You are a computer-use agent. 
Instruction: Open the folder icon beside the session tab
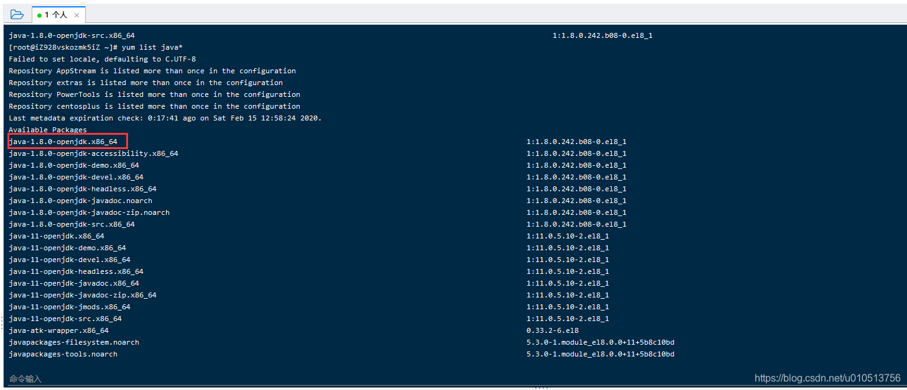coord(17,14)
